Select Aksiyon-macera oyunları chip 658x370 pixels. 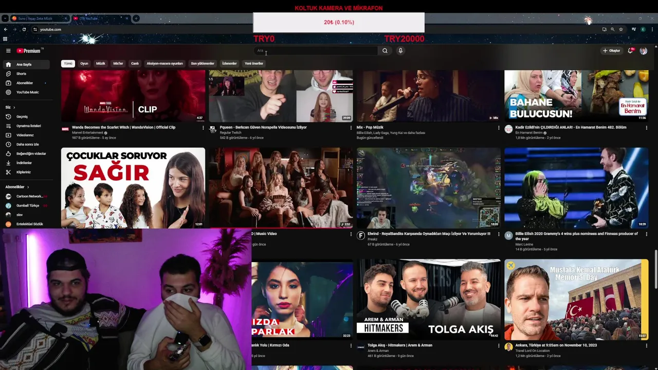pyautogui.click(x=165, y=64)
